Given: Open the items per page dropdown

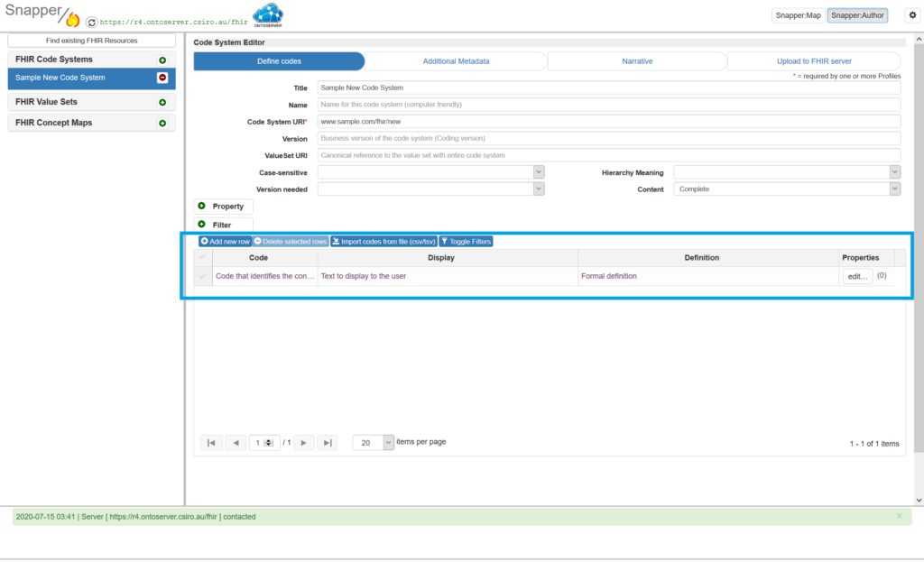Looking at the screenshot, I should click(x=389, y=443).
